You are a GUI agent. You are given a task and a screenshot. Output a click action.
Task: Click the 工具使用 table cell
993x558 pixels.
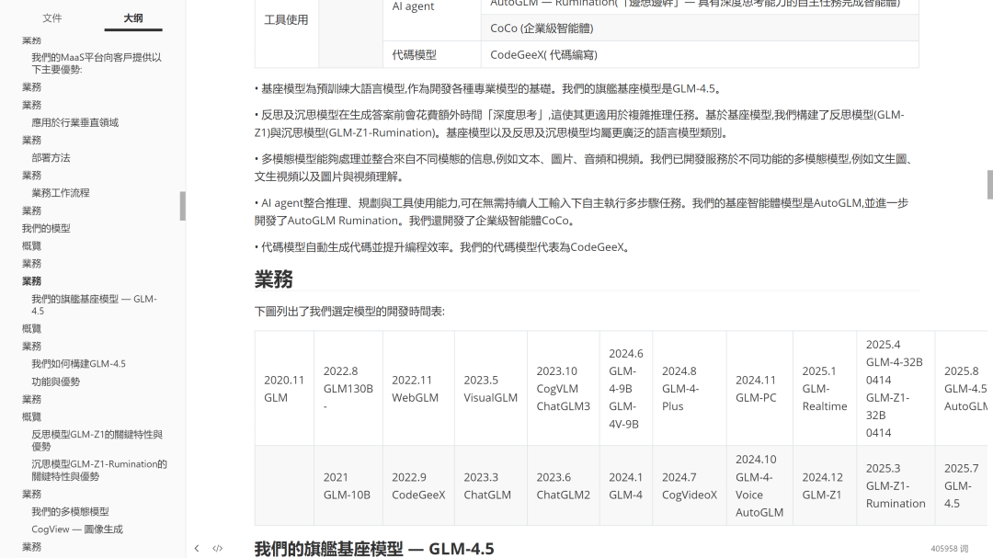tap(286, 20)
